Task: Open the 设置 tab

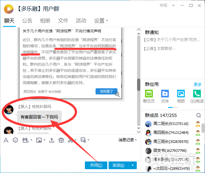Action: coord(99,21)
